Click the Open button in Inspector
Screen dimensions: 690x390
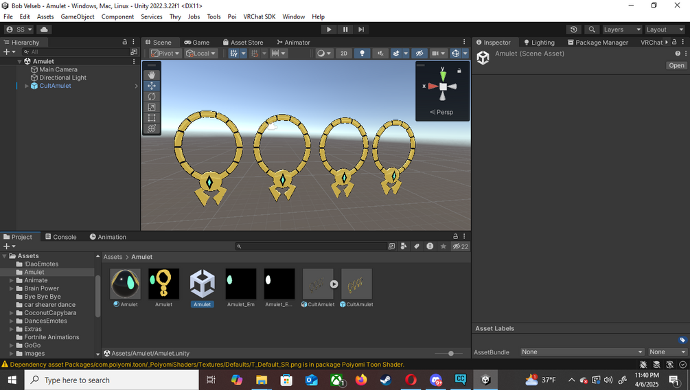pos(676,65)
